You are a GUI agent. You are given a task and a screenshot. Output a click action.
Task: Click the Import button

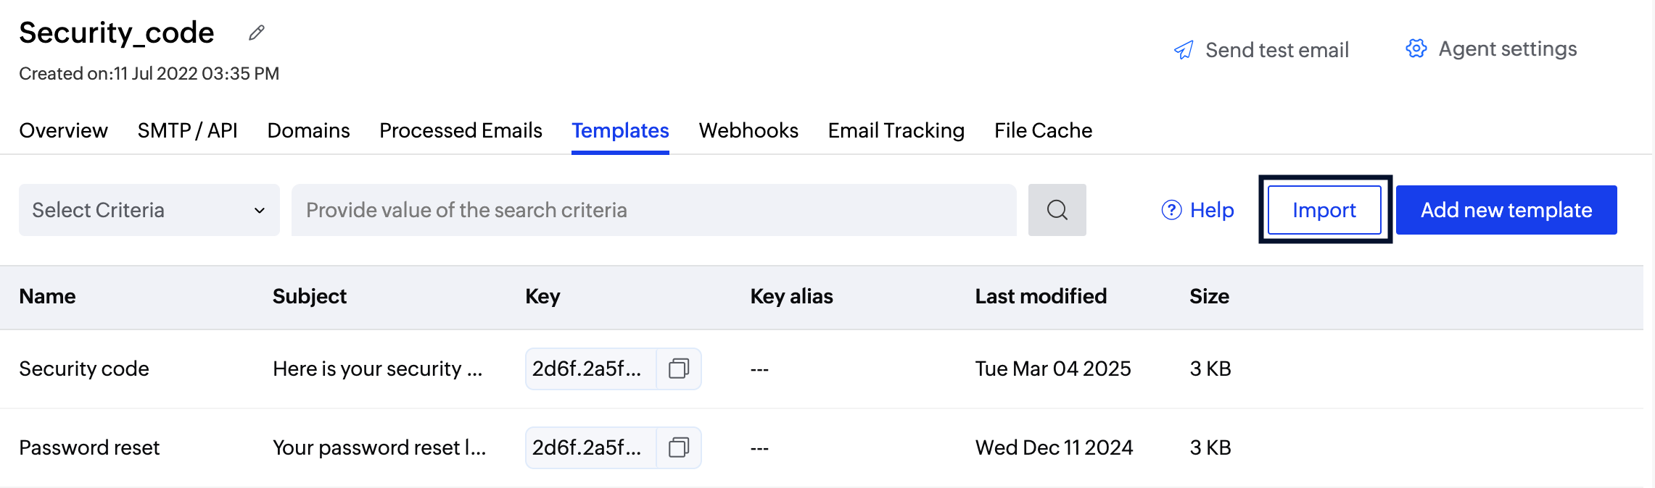pyautogui.click(x=1324, y=210)
